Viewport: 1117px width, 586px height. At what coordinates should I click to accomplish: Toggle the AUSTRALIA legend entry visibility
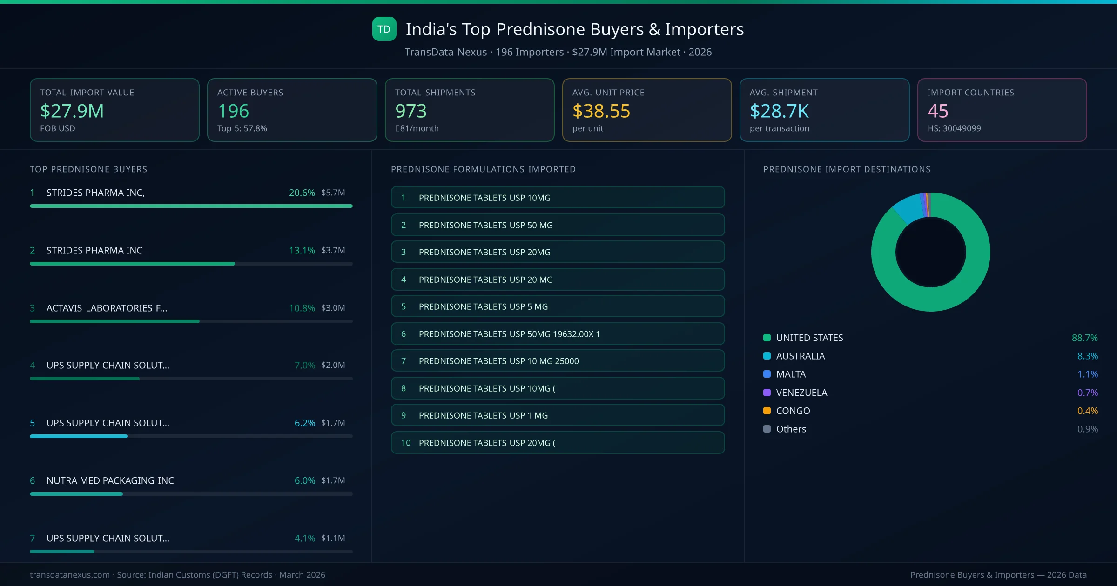pos(800,356)
